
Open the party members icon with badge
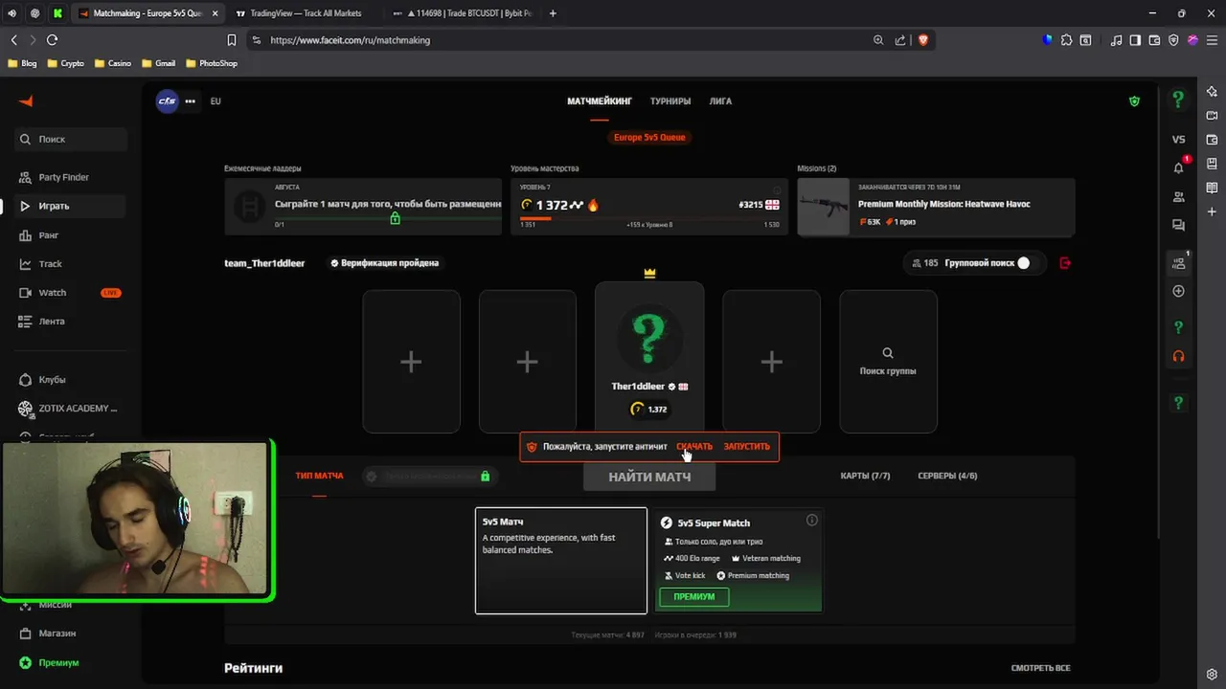1179,263
